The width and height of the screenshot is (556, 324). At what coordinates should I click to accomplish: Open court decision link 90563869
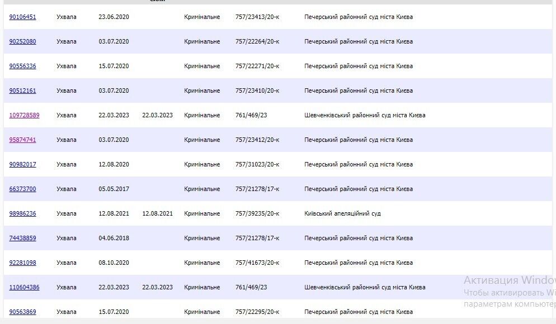(22, 312)
